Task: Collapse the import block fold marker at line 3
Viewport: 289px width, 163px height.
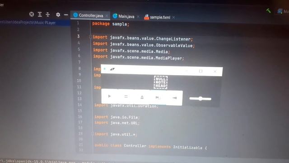Action: tap(90, 37)
